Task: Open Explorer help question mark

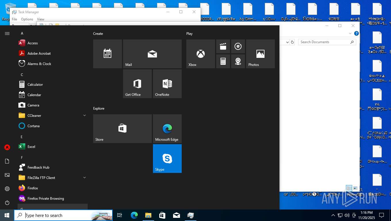Action: coord(356,33)
